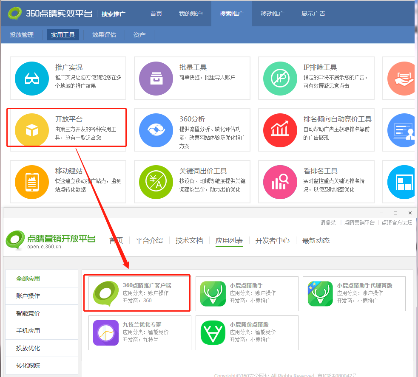The image size is (418, 377).
Task: Click the 小鹿竞价点睛版 app title
Action: 249,324
